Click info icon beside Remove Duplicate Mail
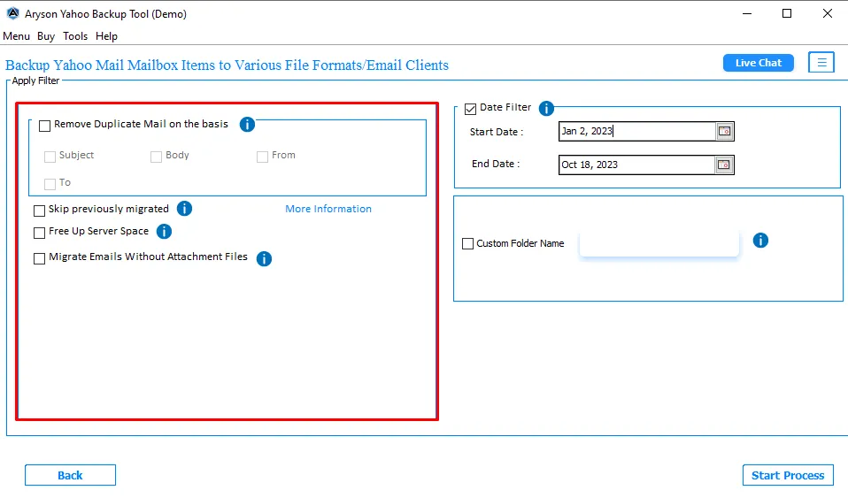 [247, 125]
